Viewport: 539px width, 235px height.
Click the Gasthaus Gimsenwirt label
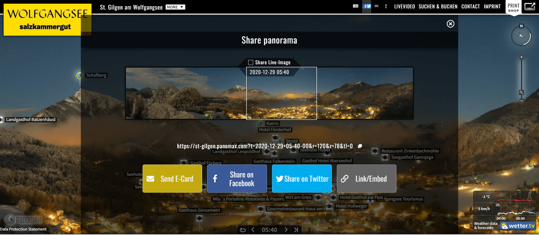point(199,210)
